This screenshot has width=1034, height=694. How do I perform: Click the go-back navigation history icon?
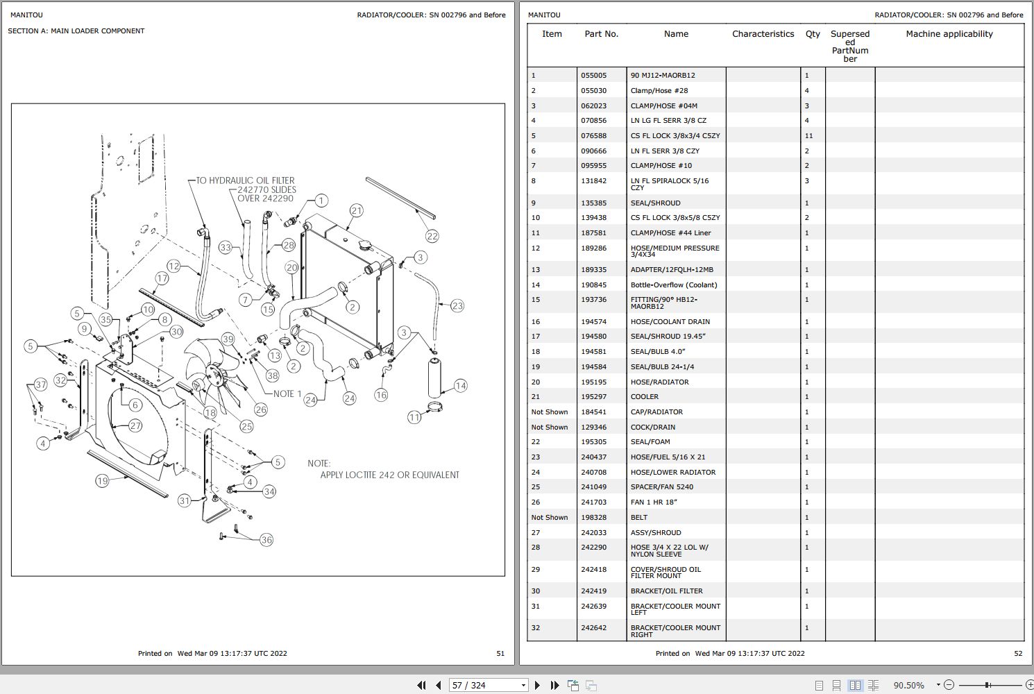(573, 685)
